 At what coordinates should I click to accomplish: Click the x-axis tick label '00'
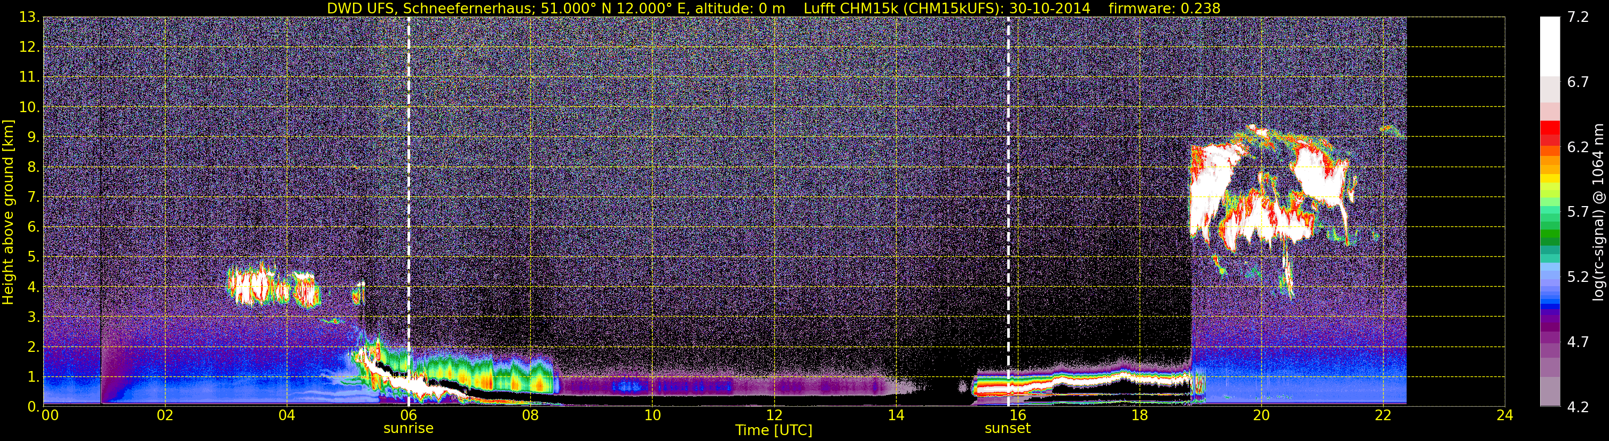(x=50, y=415)
